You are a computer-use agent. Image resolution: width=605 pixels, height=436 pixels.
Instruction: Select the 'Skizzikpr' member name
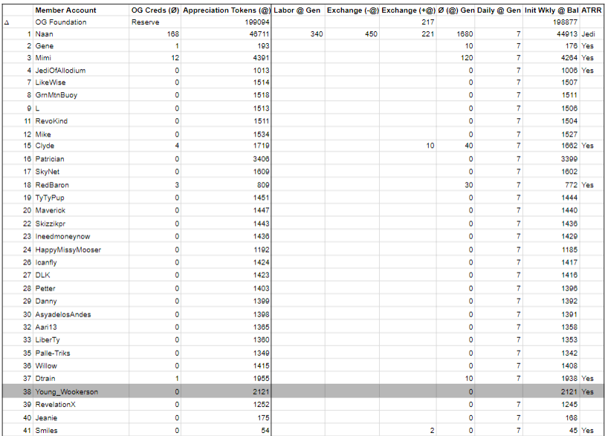(51, 224)
